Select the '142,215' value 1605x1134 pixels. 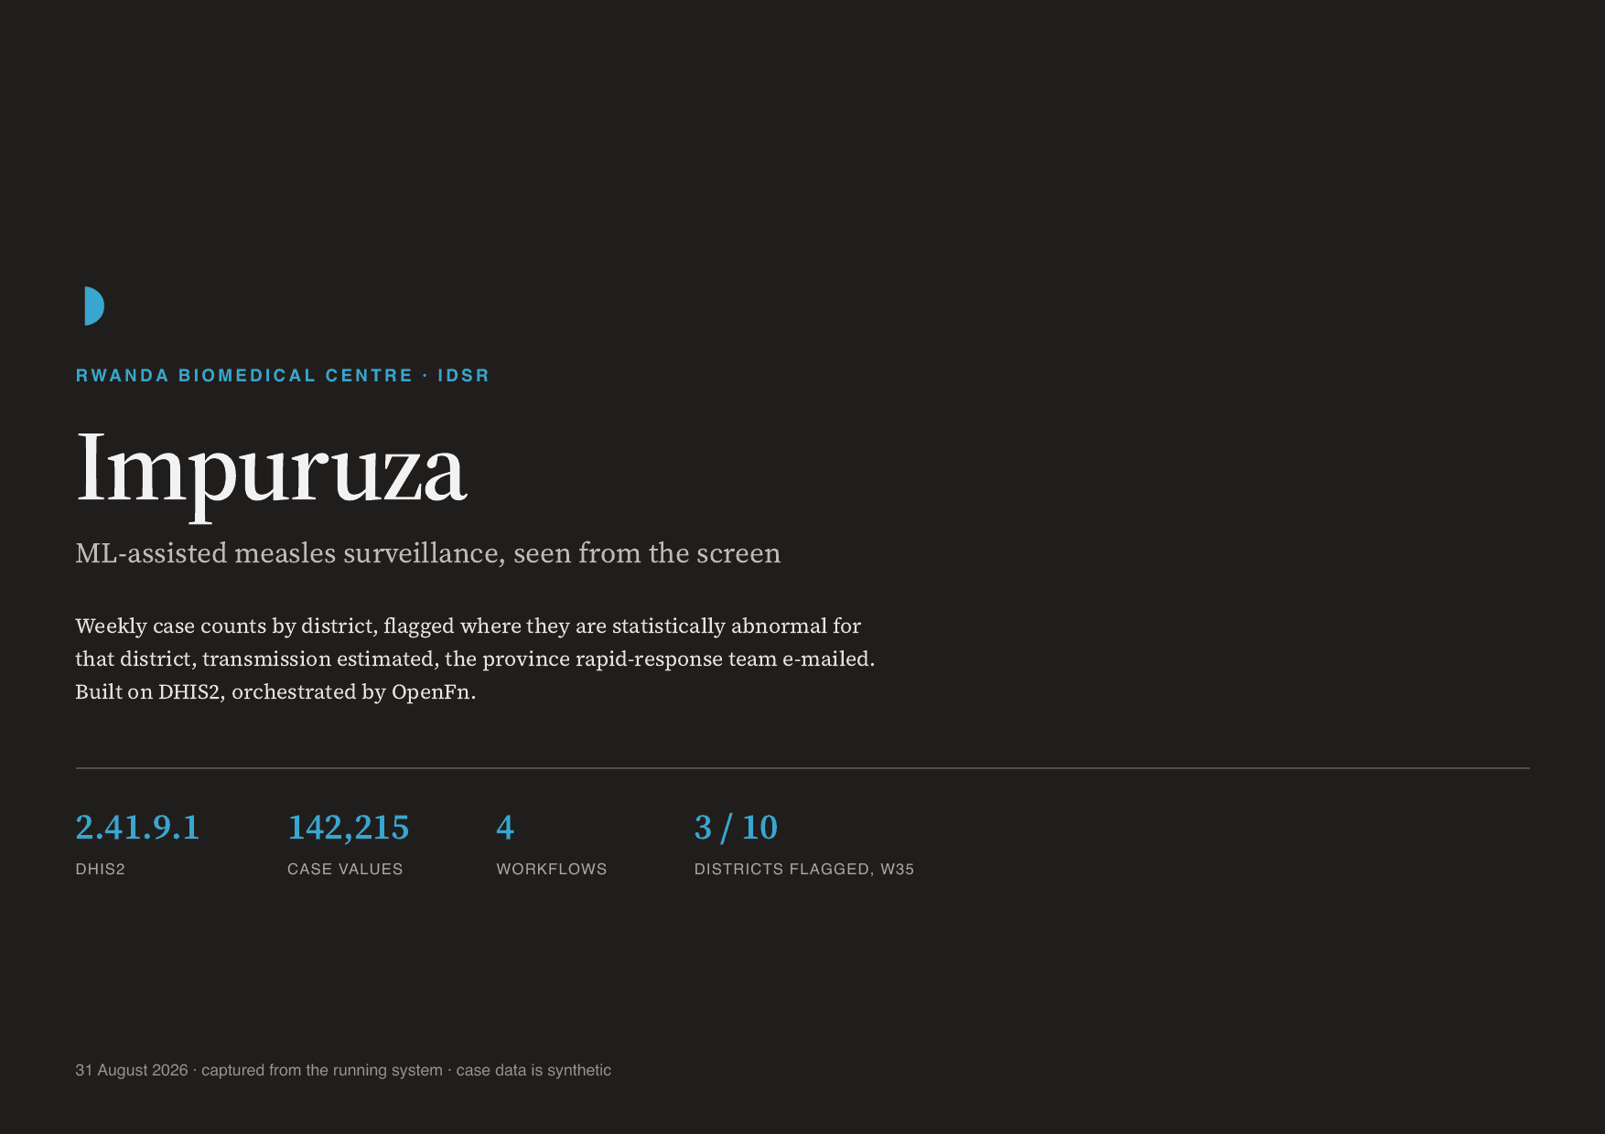coord(349,828)
